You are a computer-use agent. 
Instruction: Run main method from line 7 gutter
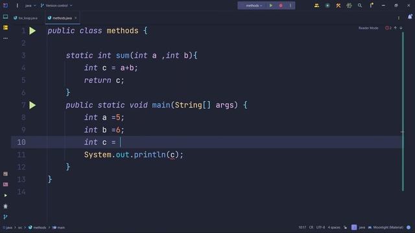[x=32, y=105]
